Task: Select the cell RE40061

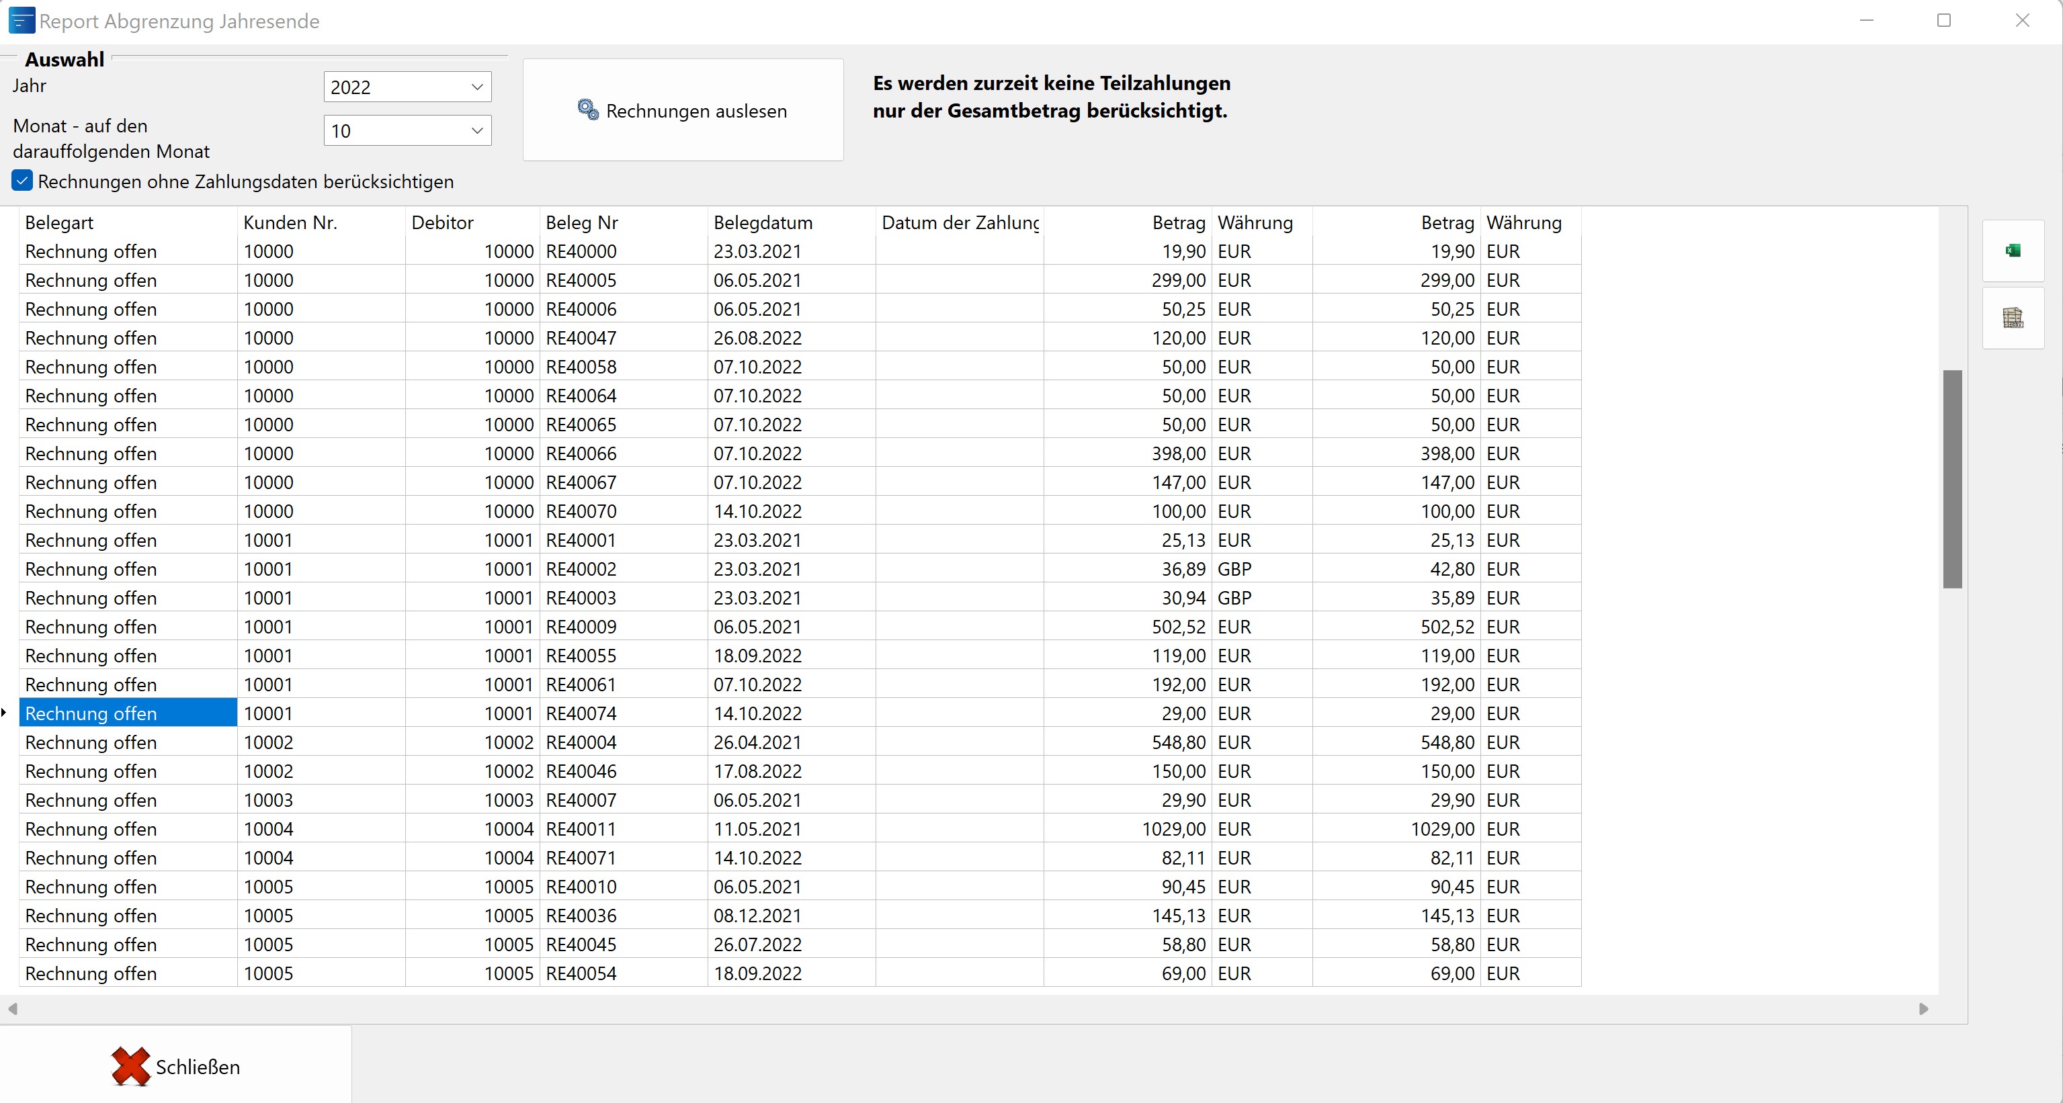Action: coord(624,685)
